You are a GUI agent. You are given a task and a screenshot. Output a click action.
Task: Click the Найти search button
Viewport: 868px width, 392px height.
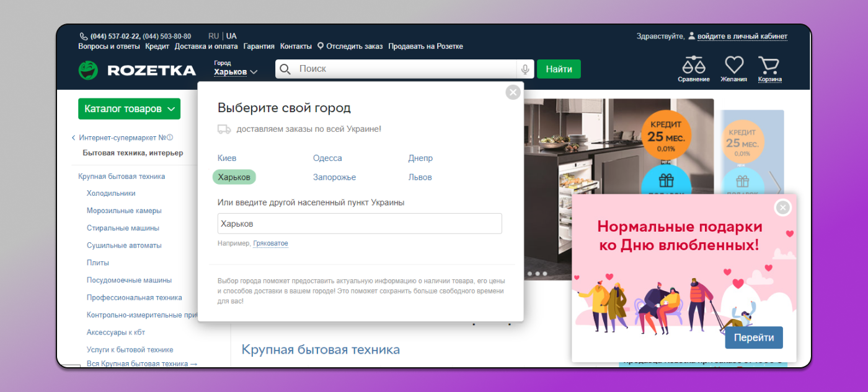coord(559,69)
